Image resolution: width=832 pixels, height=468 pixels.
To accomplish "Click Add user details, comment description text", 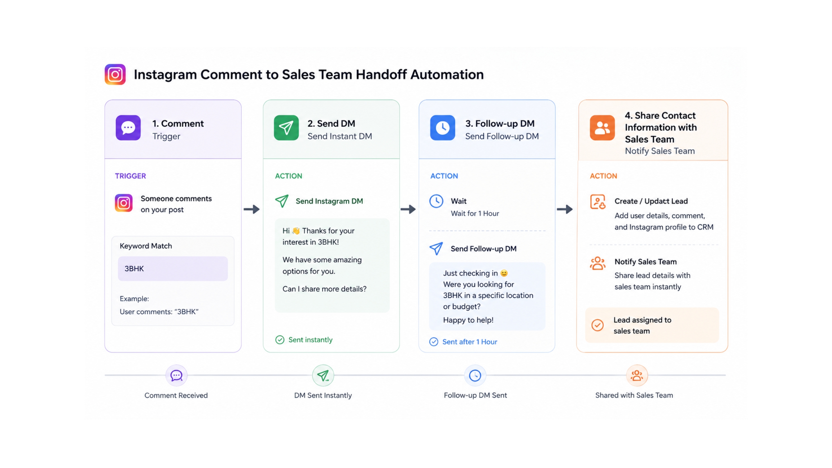I will click(x=664, y=221).
